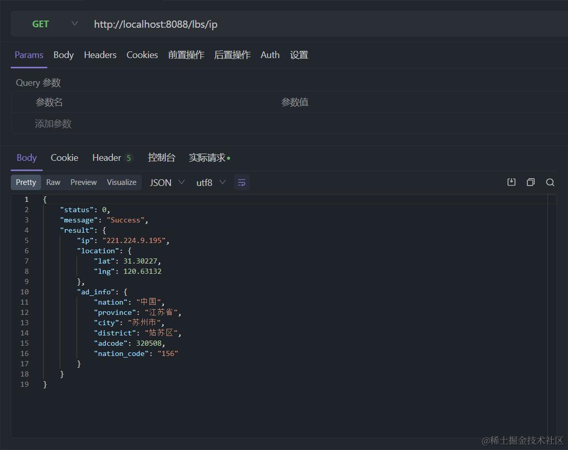Click the city value "苏州市"
The width and height of the screenshot is (568, 450).
pos(144,323)
